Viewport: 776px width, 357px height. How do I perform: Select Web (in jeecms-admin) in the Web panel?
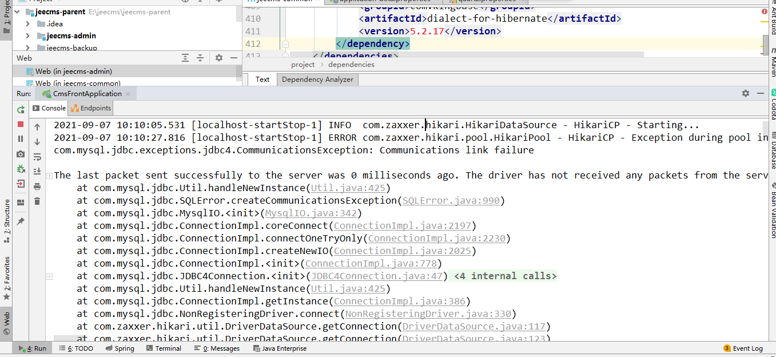[74, 72]
